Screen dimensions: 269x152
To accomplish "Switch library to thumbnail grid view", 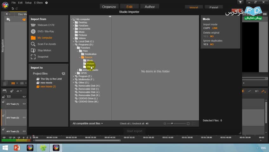I will coord(13,83).
